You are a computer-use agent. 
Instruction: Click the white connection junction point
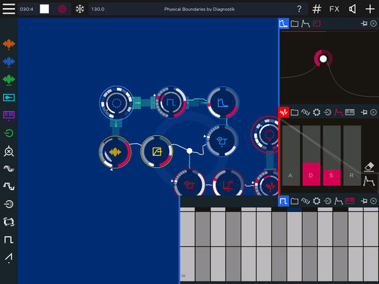click(x=189, y=151)
